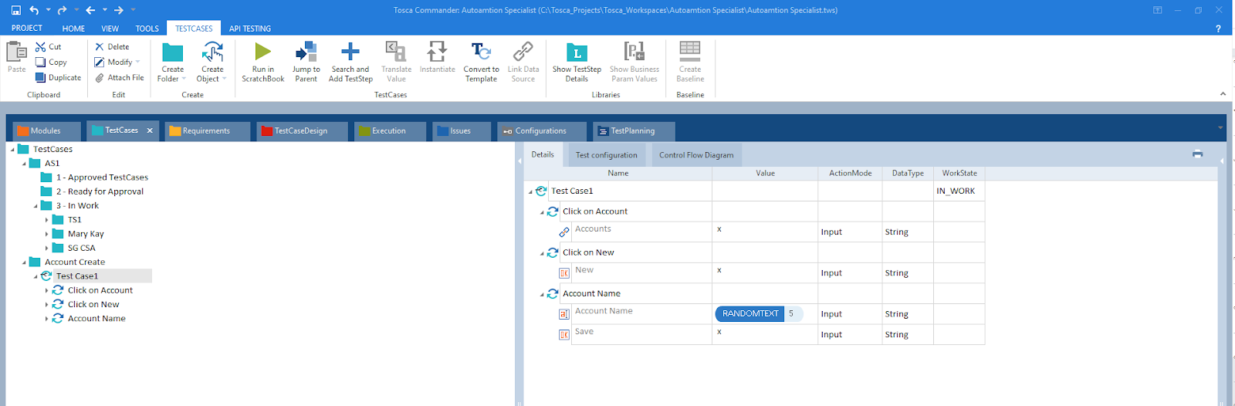
Task: Click Attach File in Edit group
Action: (119, 77)
